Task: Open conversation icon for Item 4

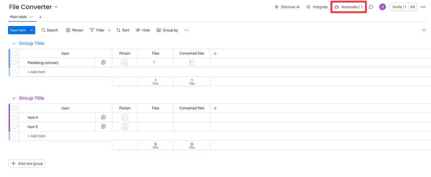Action: coord(103,117)
